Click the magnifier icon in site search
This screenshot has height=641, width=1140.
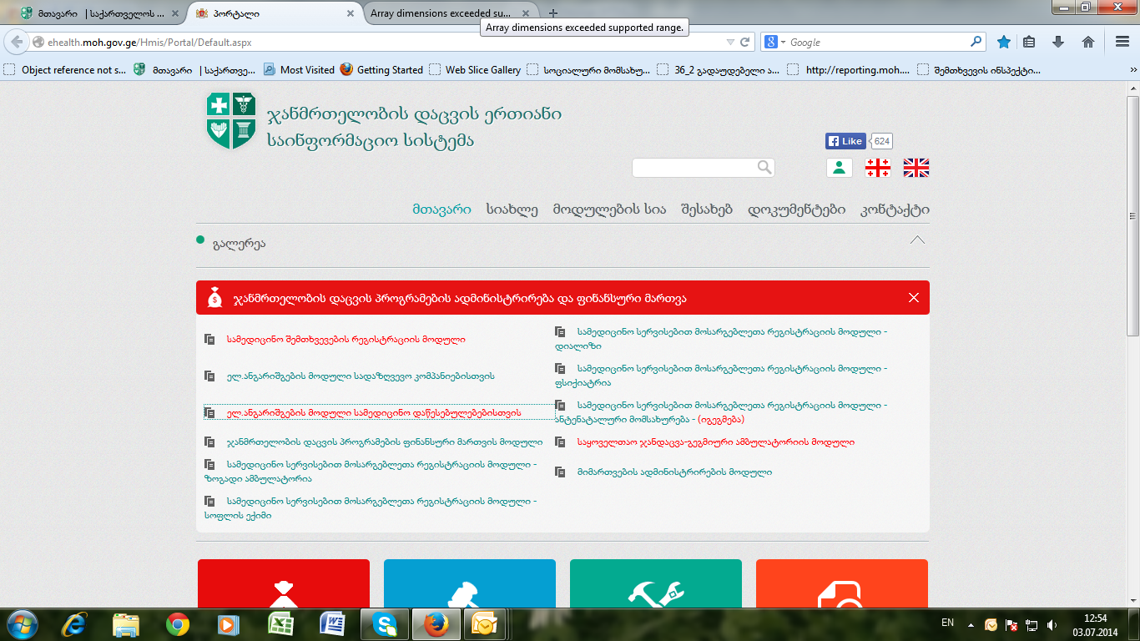pos(764,168)
